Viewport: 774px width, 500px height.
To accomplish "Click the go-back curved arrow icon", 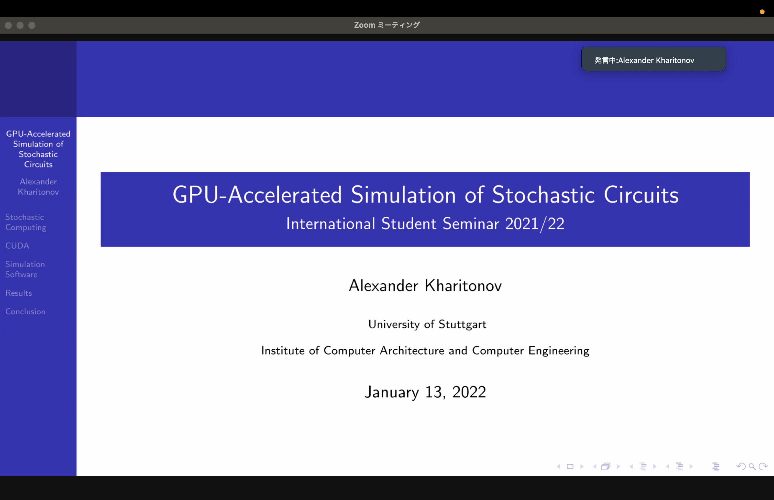I will 741,467.
